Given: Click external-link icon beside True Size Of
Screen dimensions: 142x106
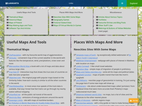Looking at the screenshot, I should coord(8,72).
